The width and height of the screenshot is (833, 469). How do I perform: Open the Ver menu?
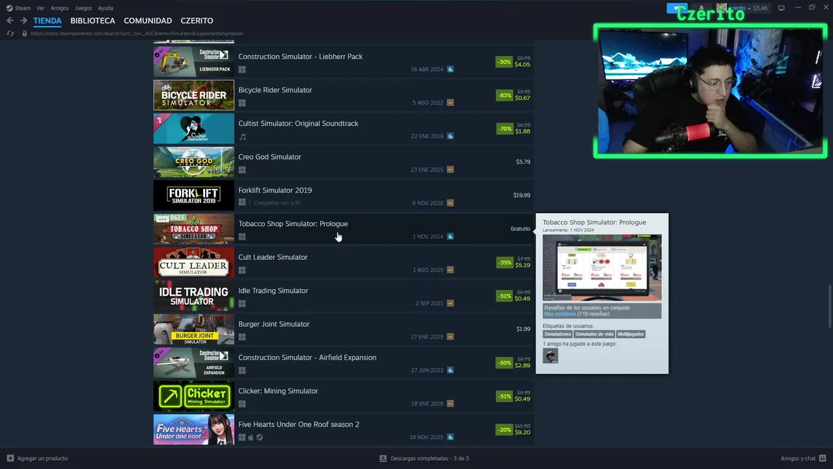pyautogui.click(x=40, y=8)
